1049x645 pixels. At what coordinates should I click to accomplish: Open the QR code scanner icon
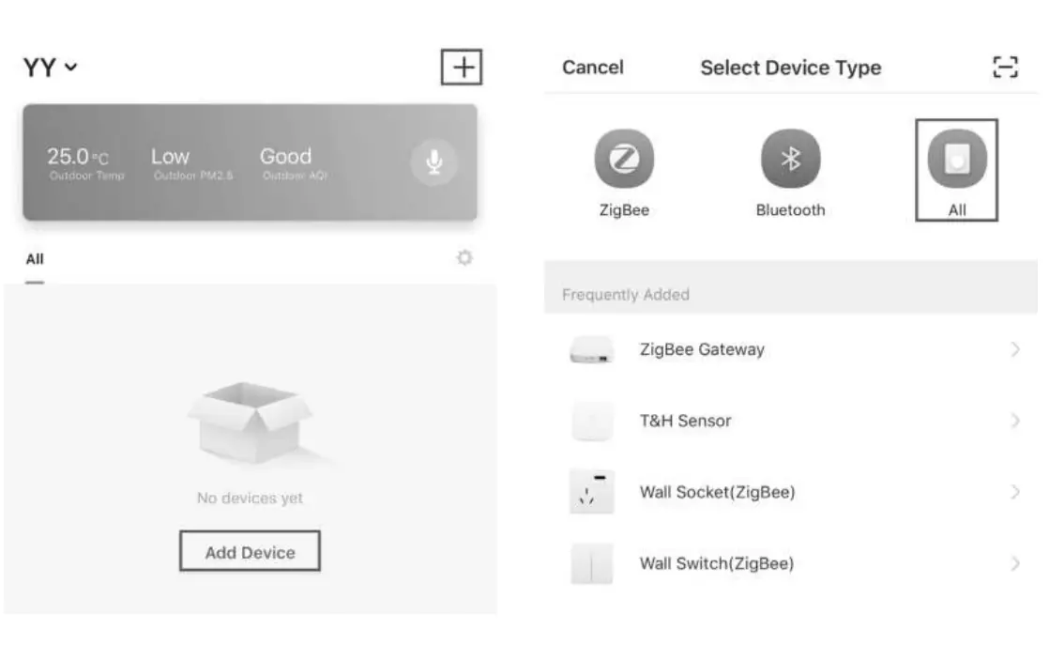1007,67
